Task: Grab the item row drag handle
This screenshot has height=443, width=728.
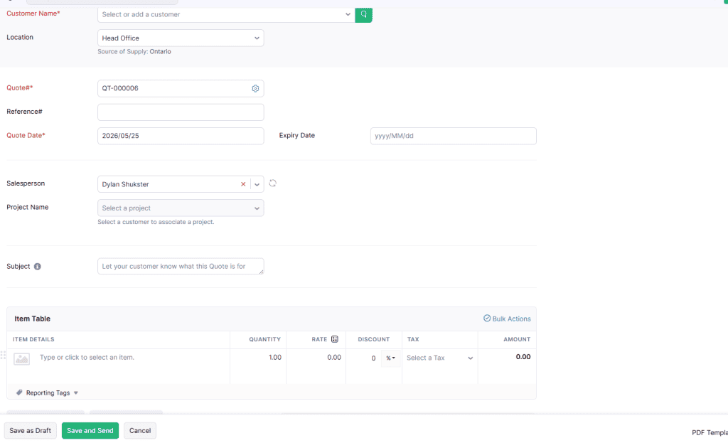Action: (4, 356)
